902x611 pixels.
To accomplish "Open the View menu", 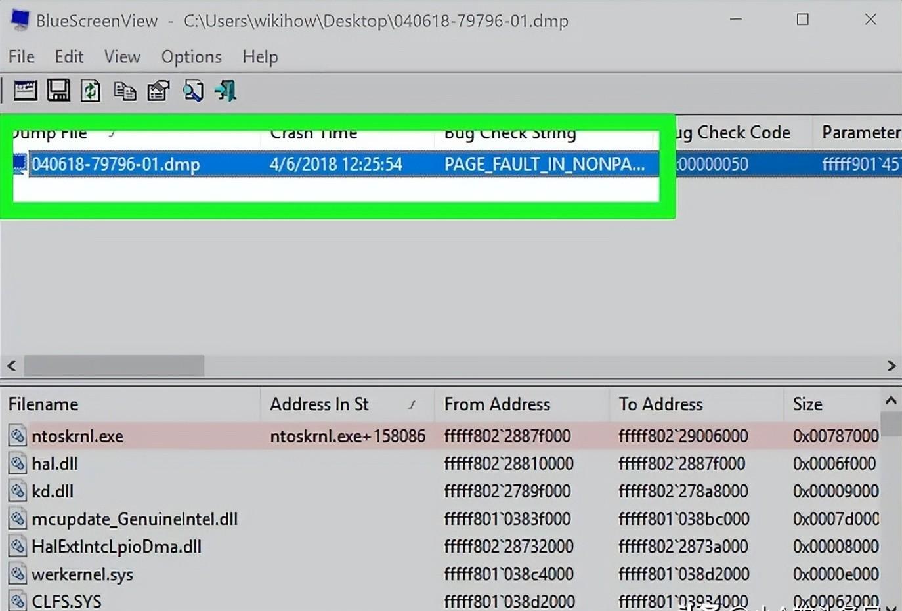I will click(x=122, y=56).
